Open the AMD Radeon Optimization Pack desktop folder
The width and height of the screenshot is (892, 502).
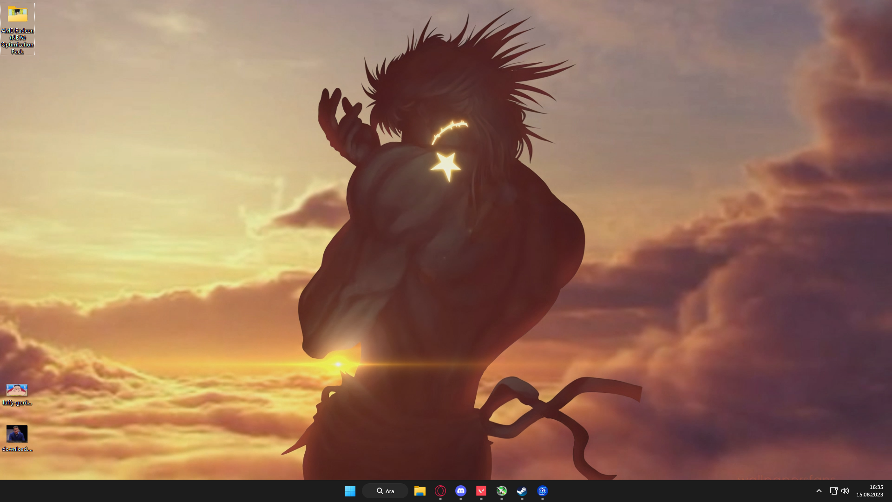point(17,14)
